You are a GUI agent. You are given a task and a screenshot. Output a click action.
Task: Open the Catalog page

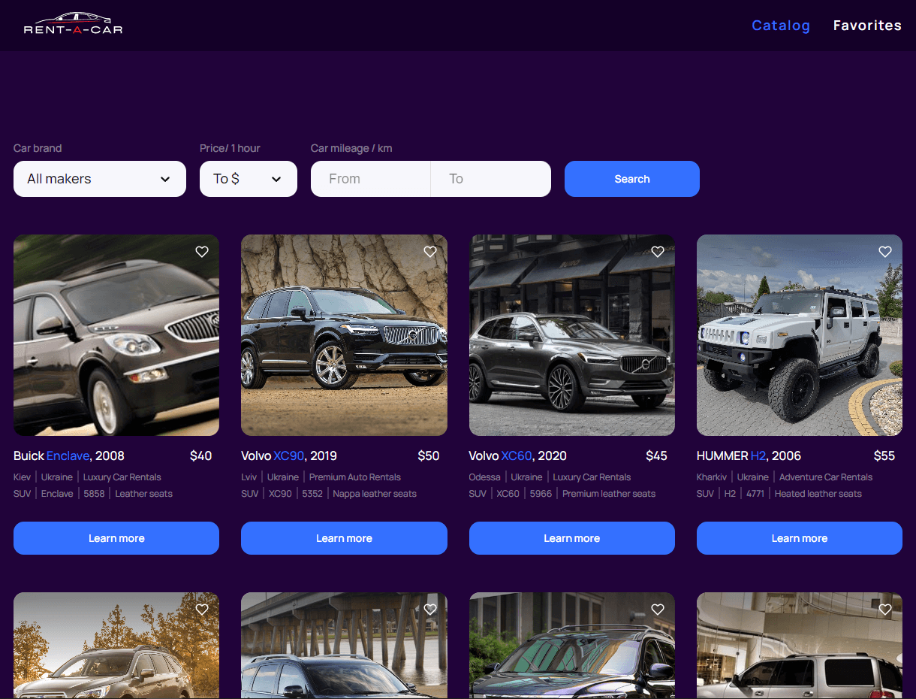(781, 26)
